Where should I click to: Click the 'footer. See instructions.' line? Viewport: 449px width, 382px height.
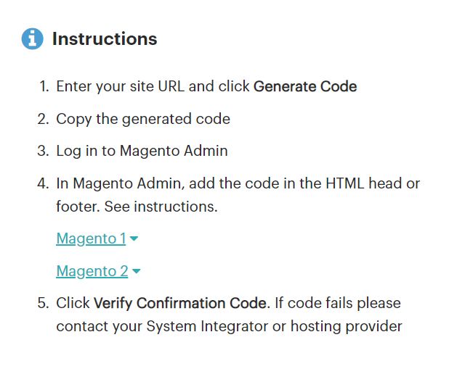(x=137, y=207)
